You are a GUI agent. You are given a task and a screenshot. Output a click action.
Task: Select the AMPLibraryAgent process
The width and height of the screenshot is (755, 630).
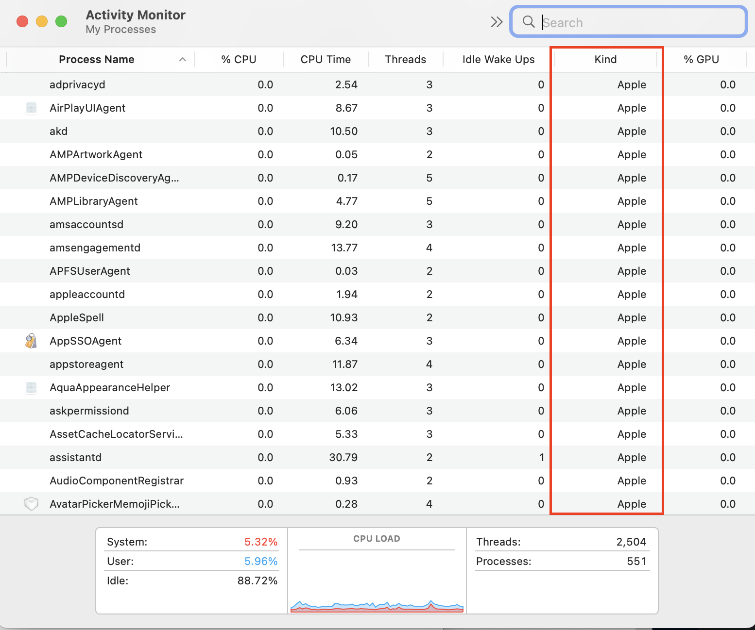pos(94,201)
